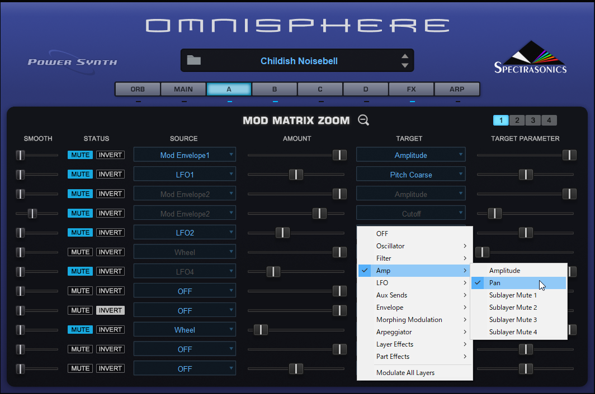Expand Morphing Modulation submenu
This screenshot has height=394, width=595.
click(x=415, y=320)
